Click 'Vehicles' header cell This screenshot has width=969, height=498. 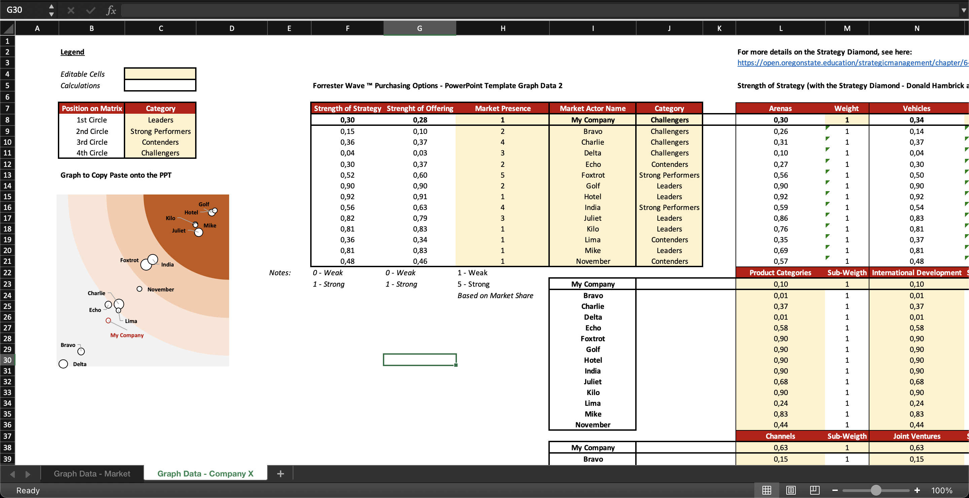click(917, 108)
